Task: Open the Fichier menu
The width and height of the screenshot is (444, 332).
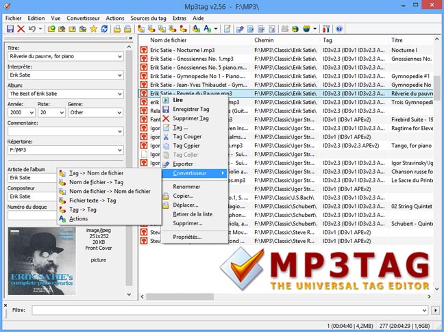Action: click(x=14, y=18)
